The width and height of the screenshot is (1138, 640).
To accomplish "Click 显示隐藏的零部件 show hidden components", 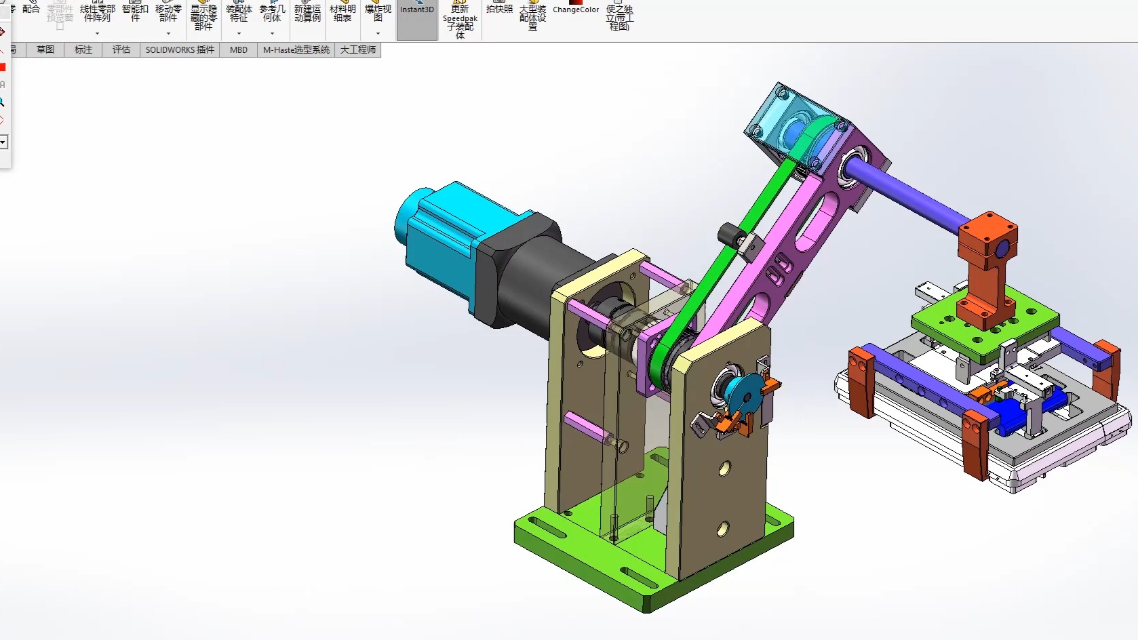I will 203,16.
